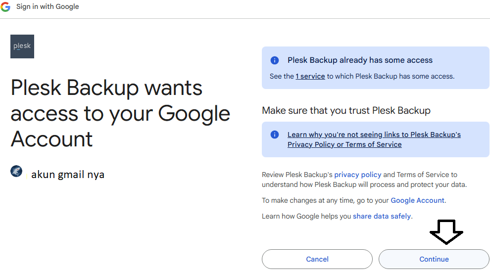
Task: Click the Plesk app logo
Action: click(x=22, y=46)
